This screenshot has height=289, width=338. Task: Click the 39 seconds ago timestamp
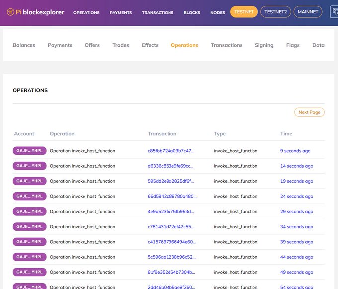(297, 242)
